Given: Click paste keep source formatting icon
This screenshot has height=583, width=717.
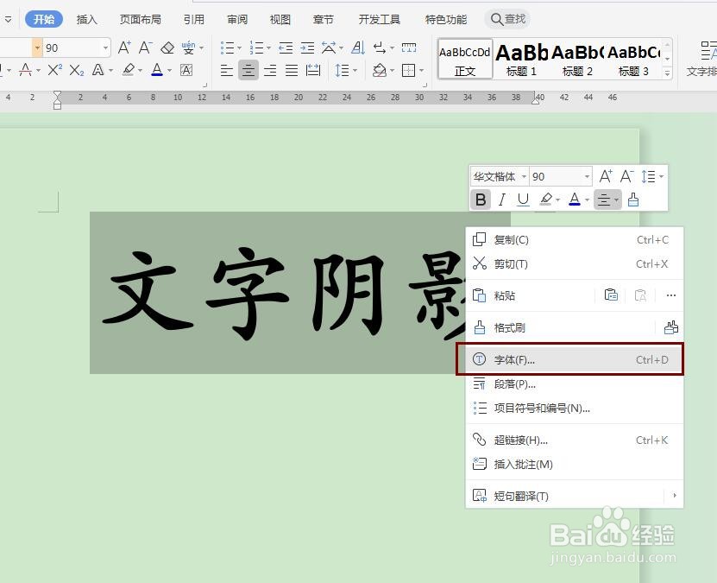Looking at the screenshot, I should coord(612,295).
